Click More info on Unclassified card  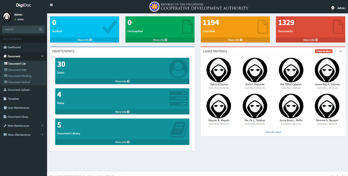click(160, 40)
